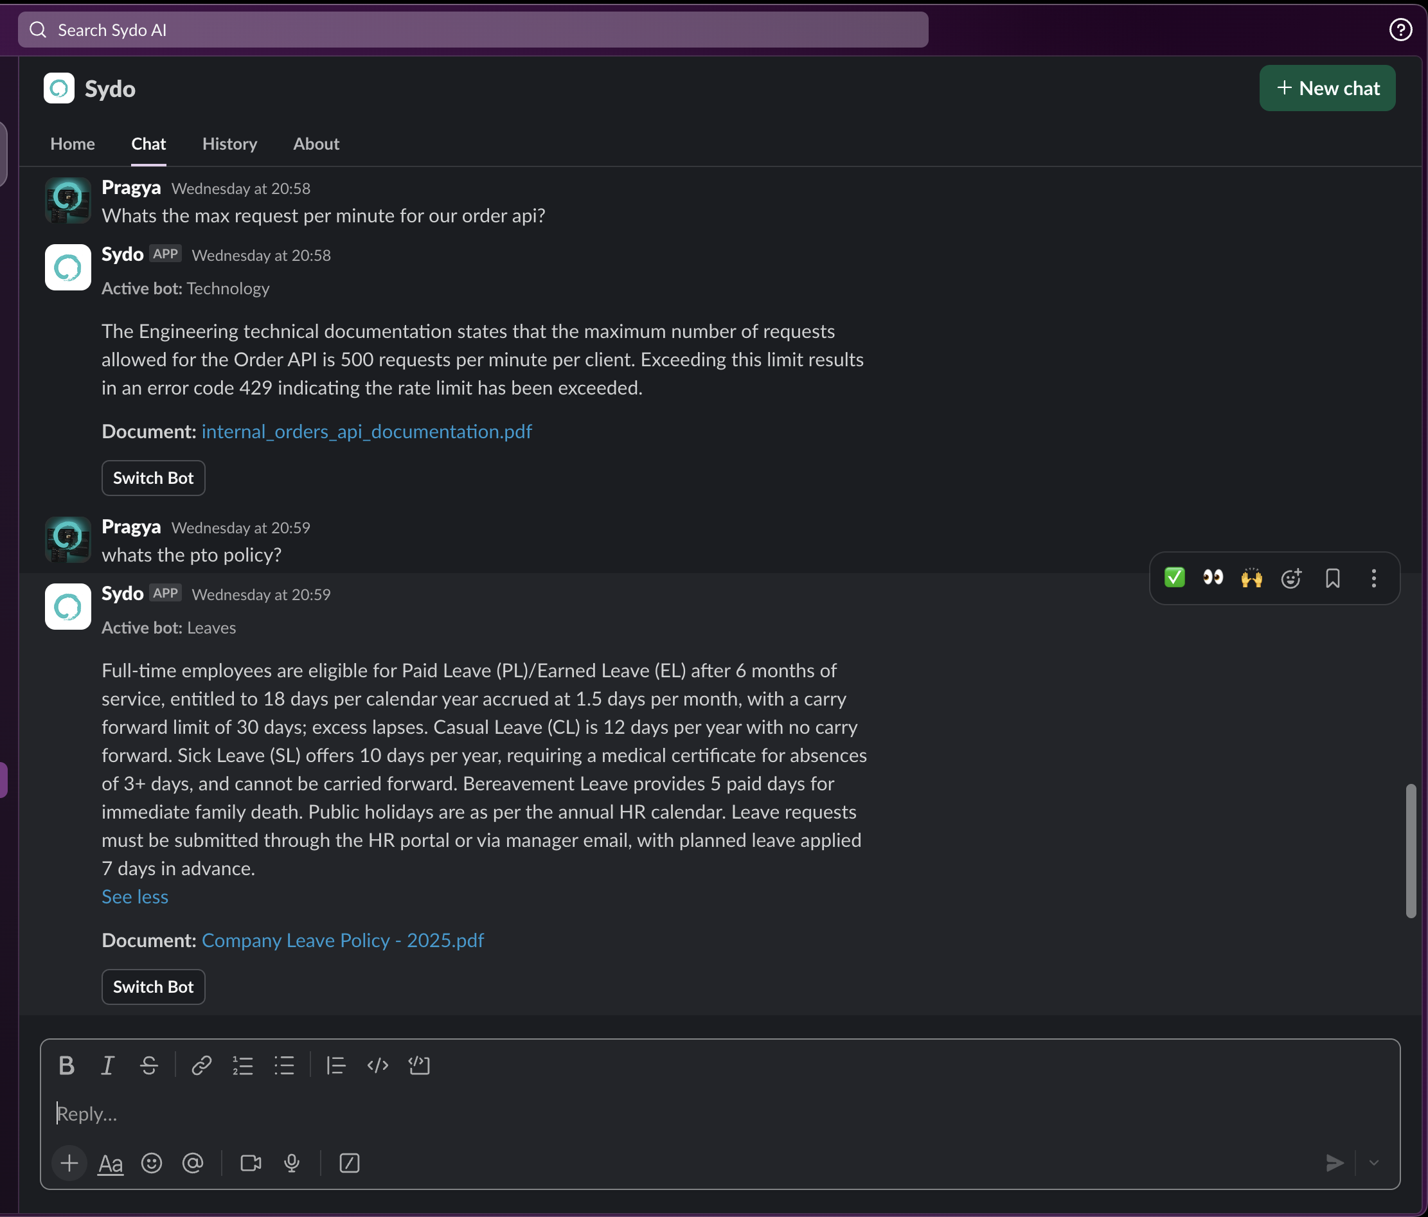
Task: Start a New chat
Action: (1327, 88)
